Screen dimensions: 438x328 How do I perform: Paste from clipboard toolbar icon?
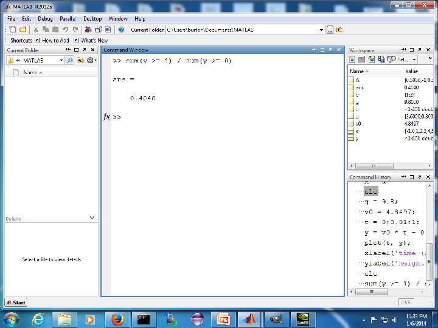55,30
